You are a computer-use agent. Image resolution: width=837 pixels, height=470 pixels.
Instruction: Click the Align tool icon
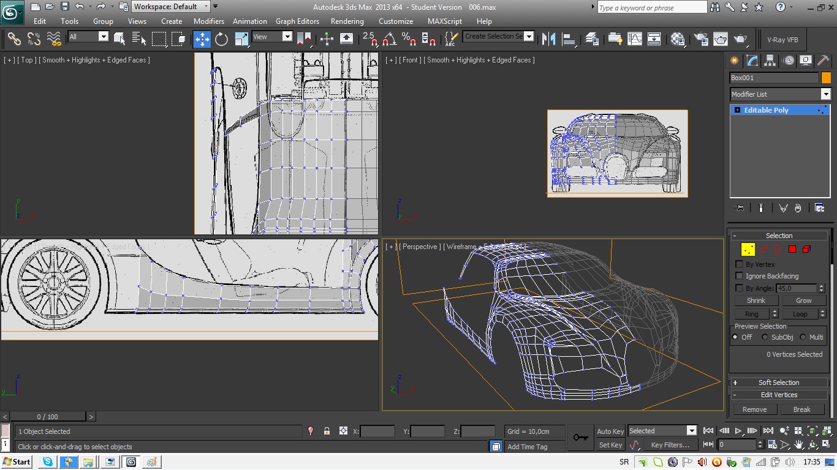point(569,39)
